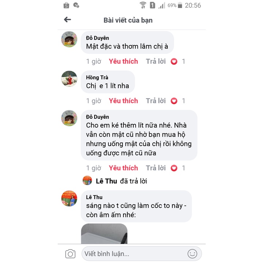Open camera icon beside comment box
263x263 pixels.
click(x=70, y=254)
